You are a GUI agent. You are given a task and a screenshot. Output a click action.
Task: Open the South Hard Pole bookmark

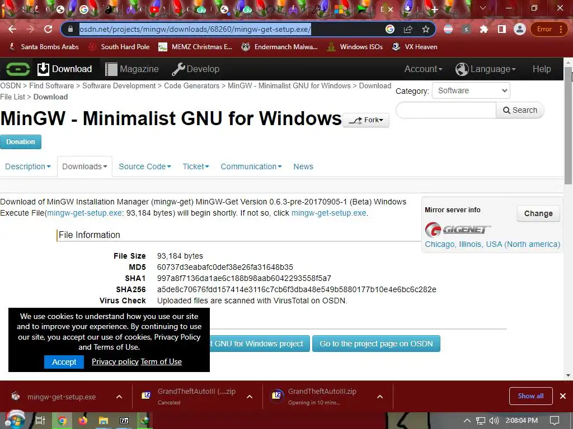click(x=119, y=47)
